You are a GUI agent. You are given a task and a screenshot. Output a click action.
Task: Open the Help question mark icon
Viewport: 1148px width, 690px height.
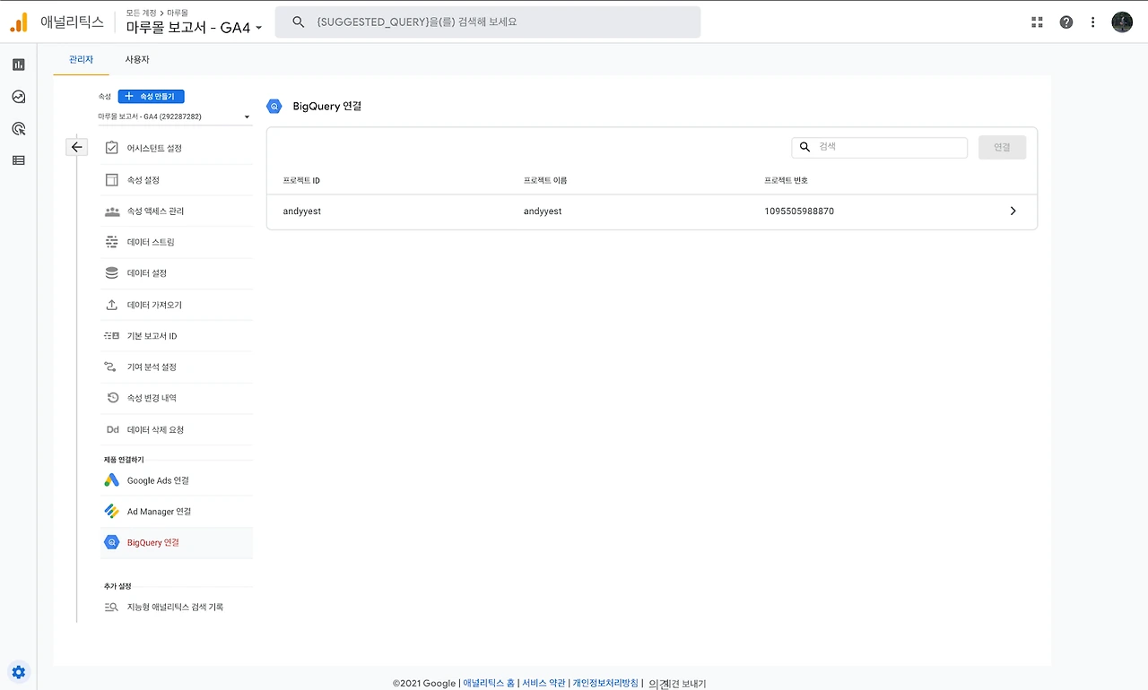1065,22
